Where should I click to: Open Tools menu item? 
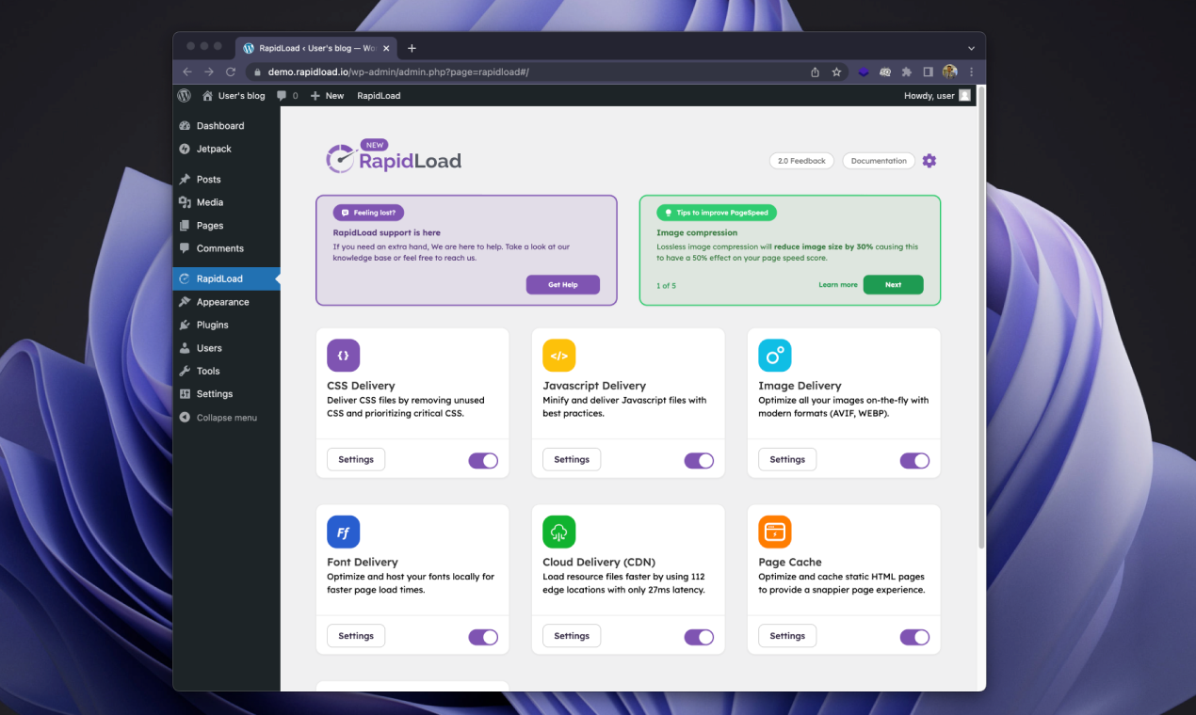pos(226,371)
